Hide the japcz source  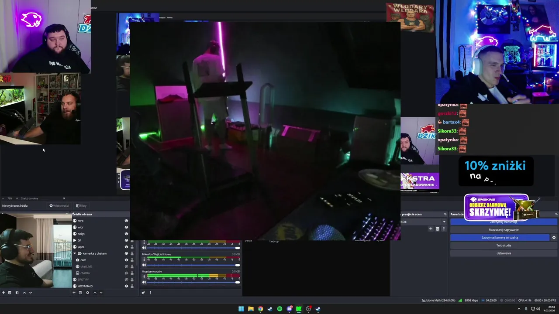[x=126, y=247]
